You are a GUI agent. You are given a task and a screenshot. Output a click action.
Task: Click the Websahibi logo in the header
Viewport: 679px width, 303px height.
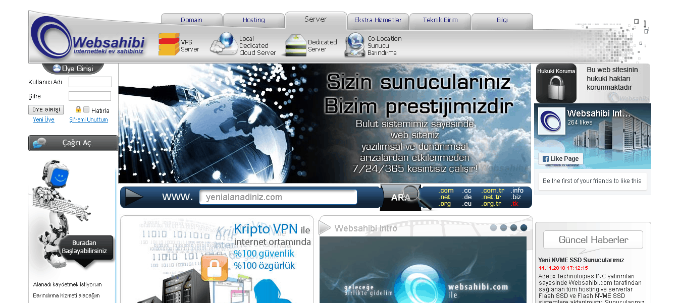tap(89, 38)
